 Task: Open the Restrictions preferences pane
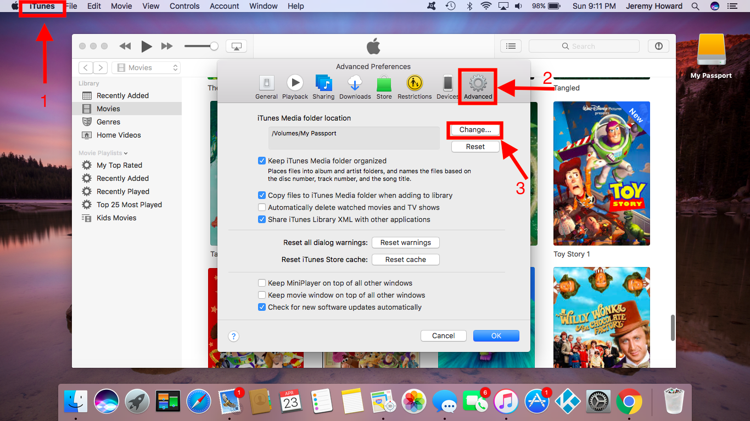415,86
